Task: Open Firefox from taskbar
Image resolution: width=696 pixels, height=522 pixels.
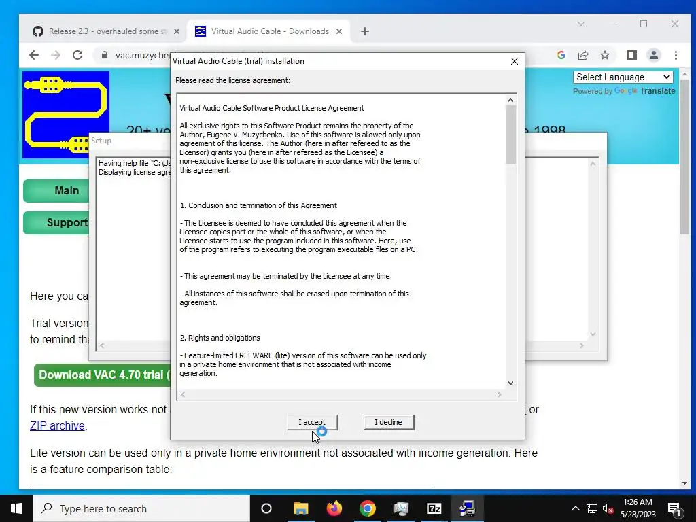Action: [x=334, y=508]
